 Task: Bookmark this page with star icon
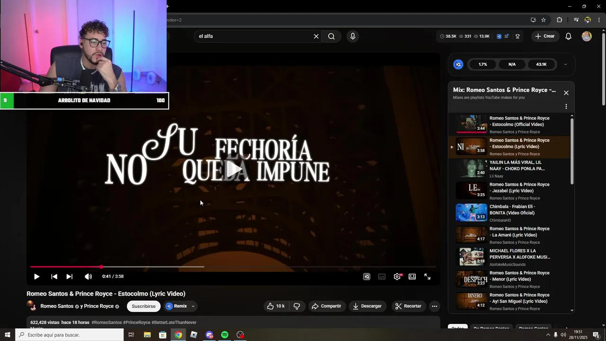point(544,20)
